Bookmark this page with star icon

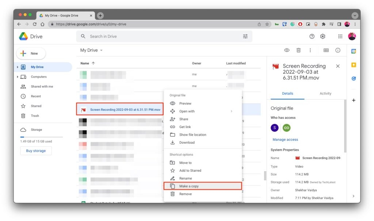click(x=267, y=24)
